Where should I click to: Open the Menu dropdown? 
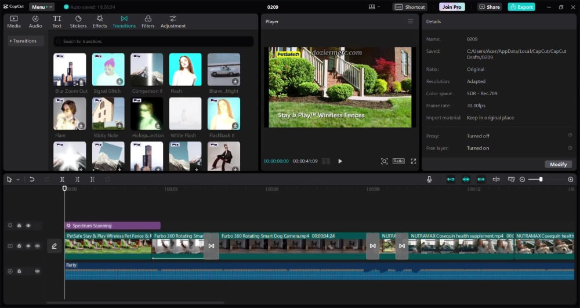point(41,7)
